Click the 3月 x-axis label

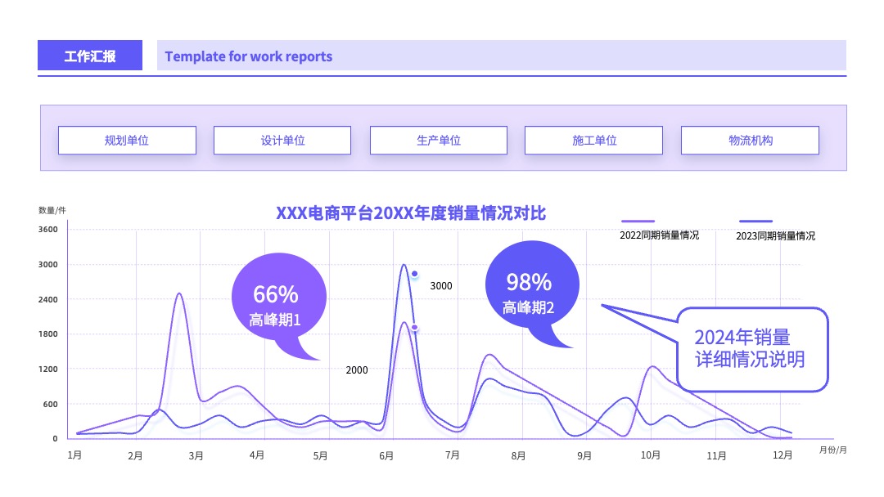196,455
